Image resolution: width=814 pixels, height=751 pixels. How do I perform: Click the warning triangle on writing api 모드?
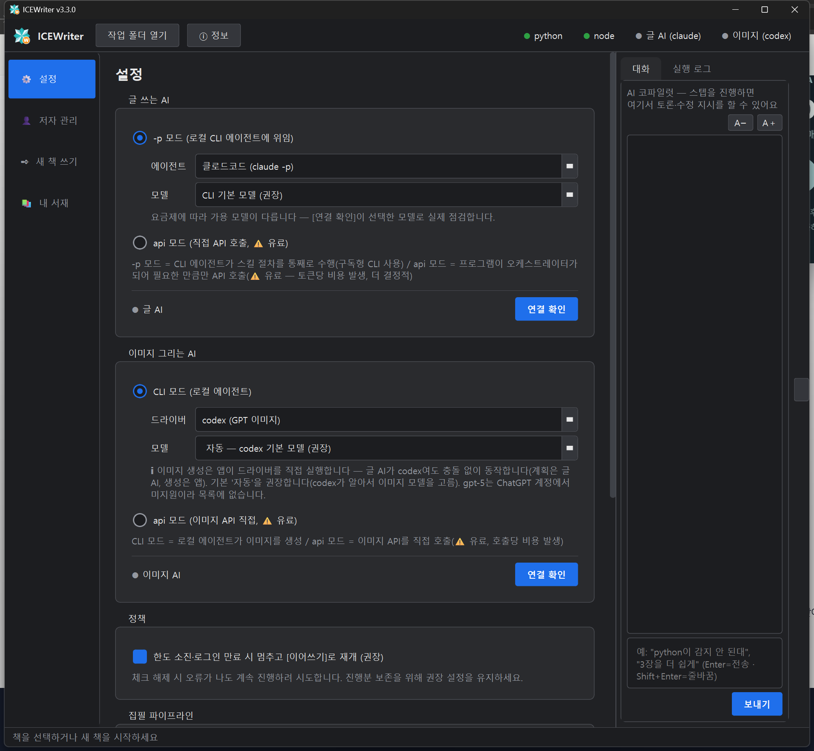tap(258, 243)
